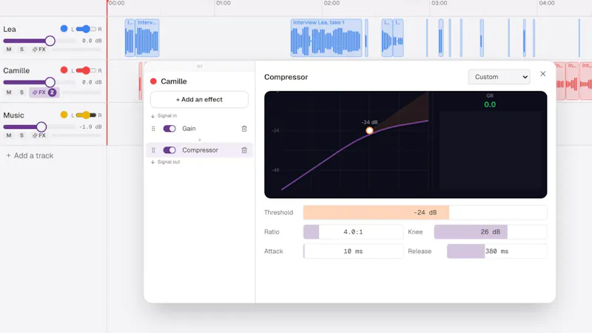Click the Lea track name
Image resolution: width=592 pixels, height=333 pixels.
point(10,29)
